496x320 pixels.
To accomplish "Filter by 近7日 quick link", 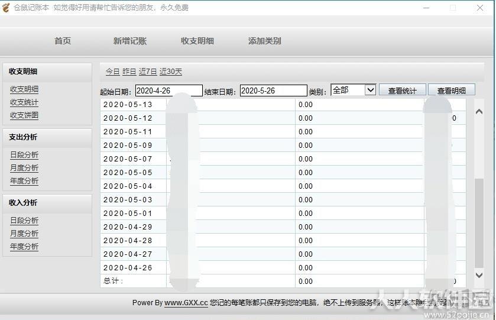I will tap(148, 72).
